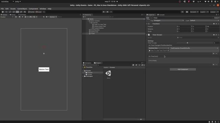Image resolution: width=220 pixels, height=123 pixels.
Task: Click the Button Text in scene view
Action: pyautogui.click(x=44, y=69)
